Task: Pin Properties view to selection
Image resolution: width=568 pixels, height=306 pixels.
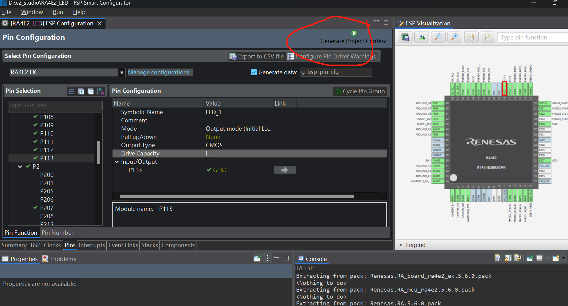Action: tap(257, 259)
